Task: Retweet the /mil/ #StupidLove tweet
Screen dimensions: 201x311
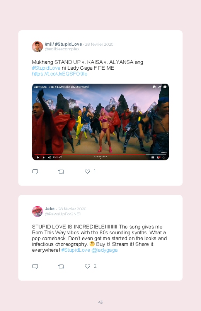Action: tap(61, 172)
